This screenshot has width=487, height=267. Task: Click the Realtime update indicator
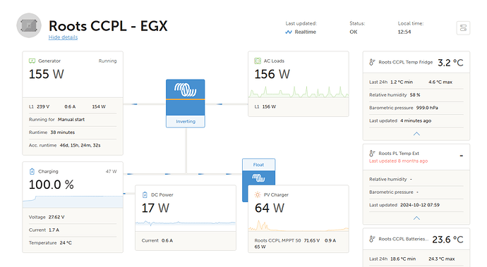point(301,32)
